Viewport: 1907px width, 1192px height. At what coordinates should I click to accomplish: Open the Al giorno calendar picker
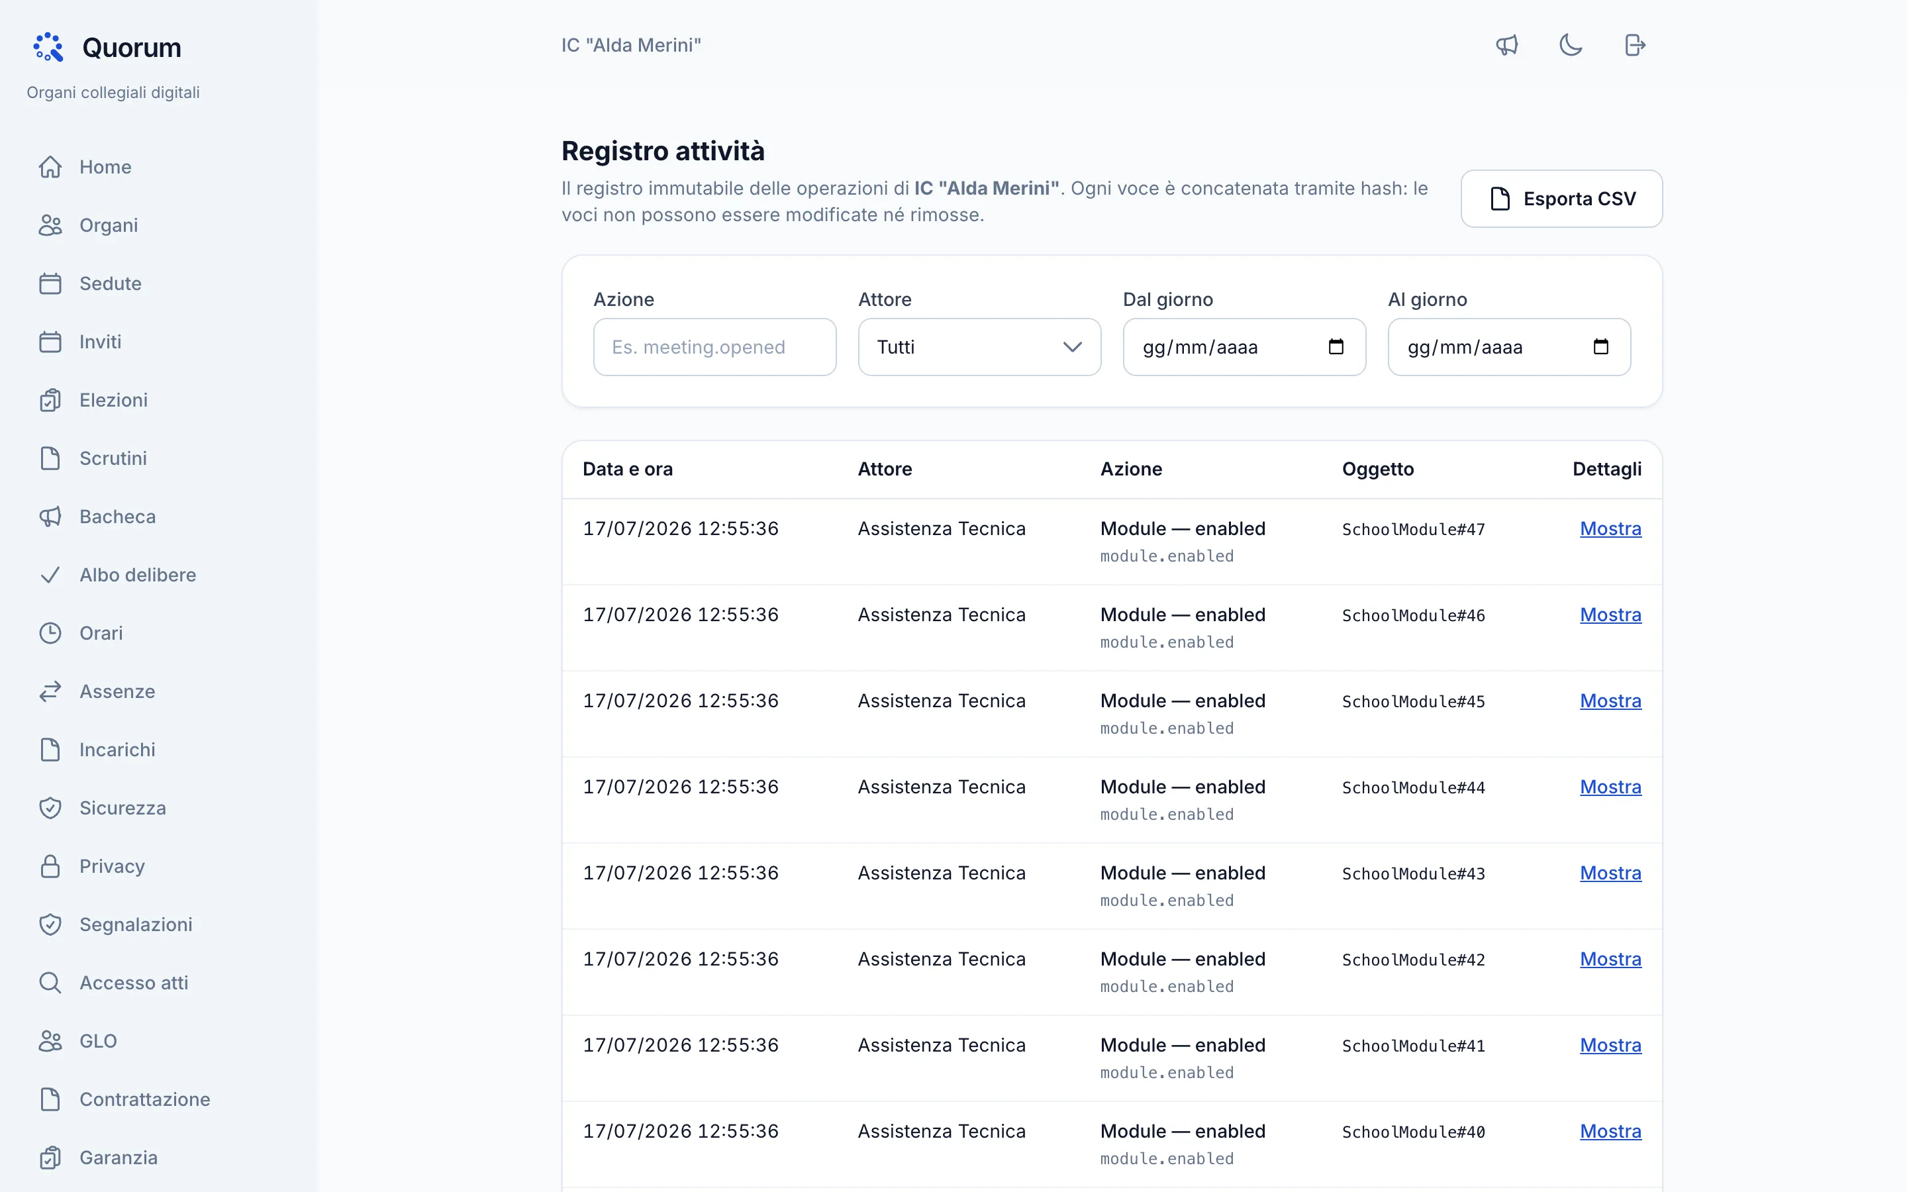[x=1600, y=347]
